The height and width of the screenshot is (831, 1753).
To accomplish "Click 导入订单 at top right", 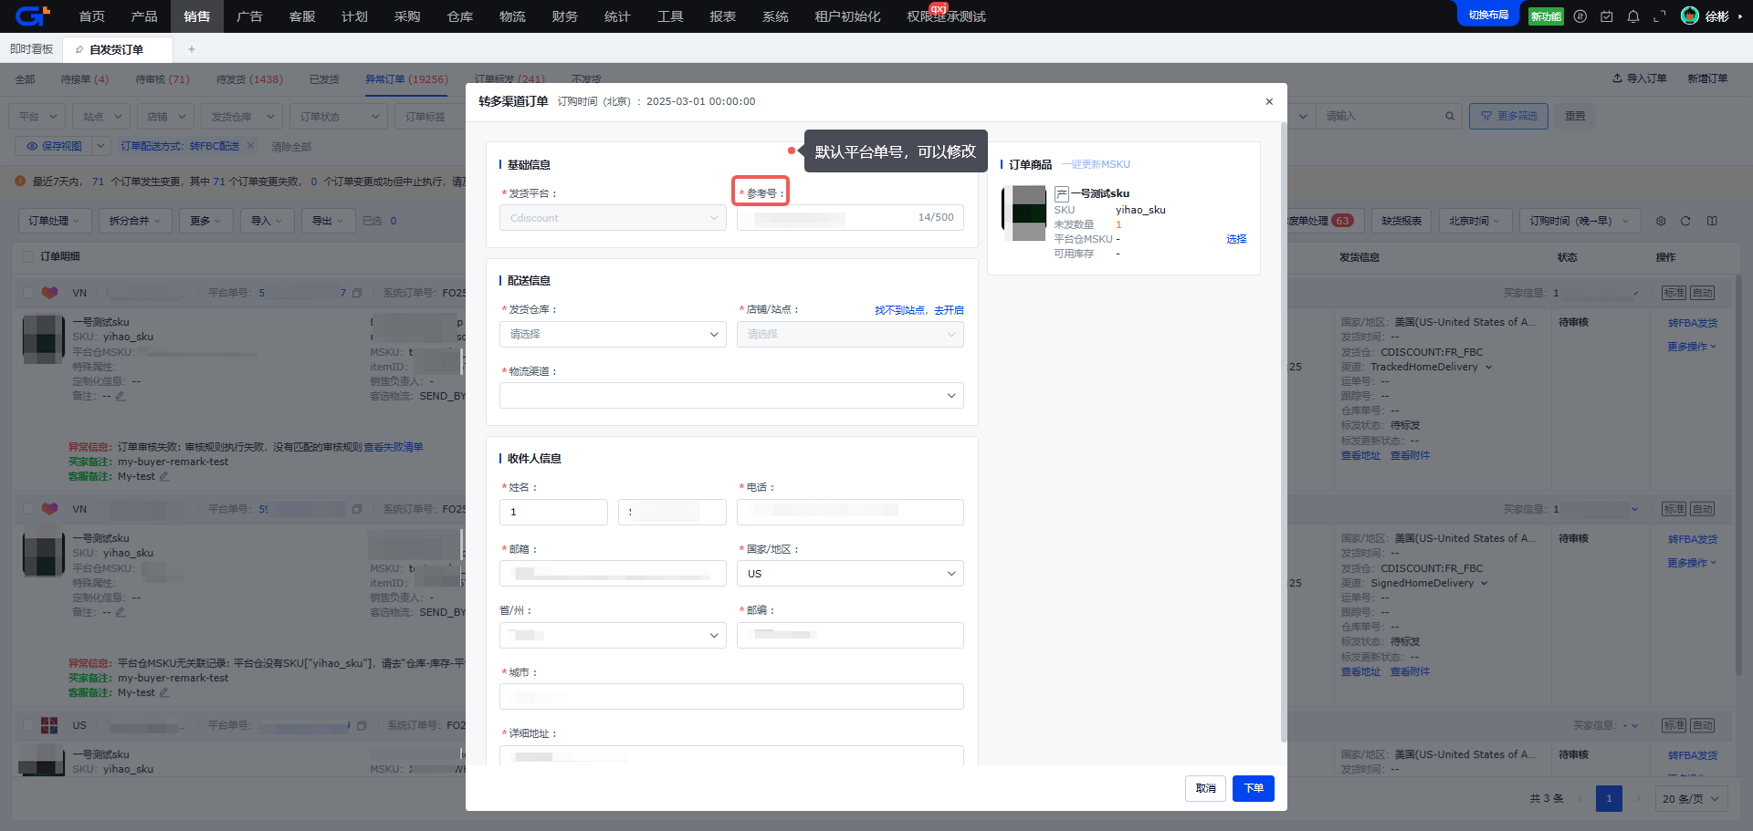I will point(1640,78).
